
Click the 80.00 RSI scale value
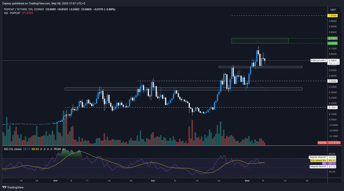332,154
